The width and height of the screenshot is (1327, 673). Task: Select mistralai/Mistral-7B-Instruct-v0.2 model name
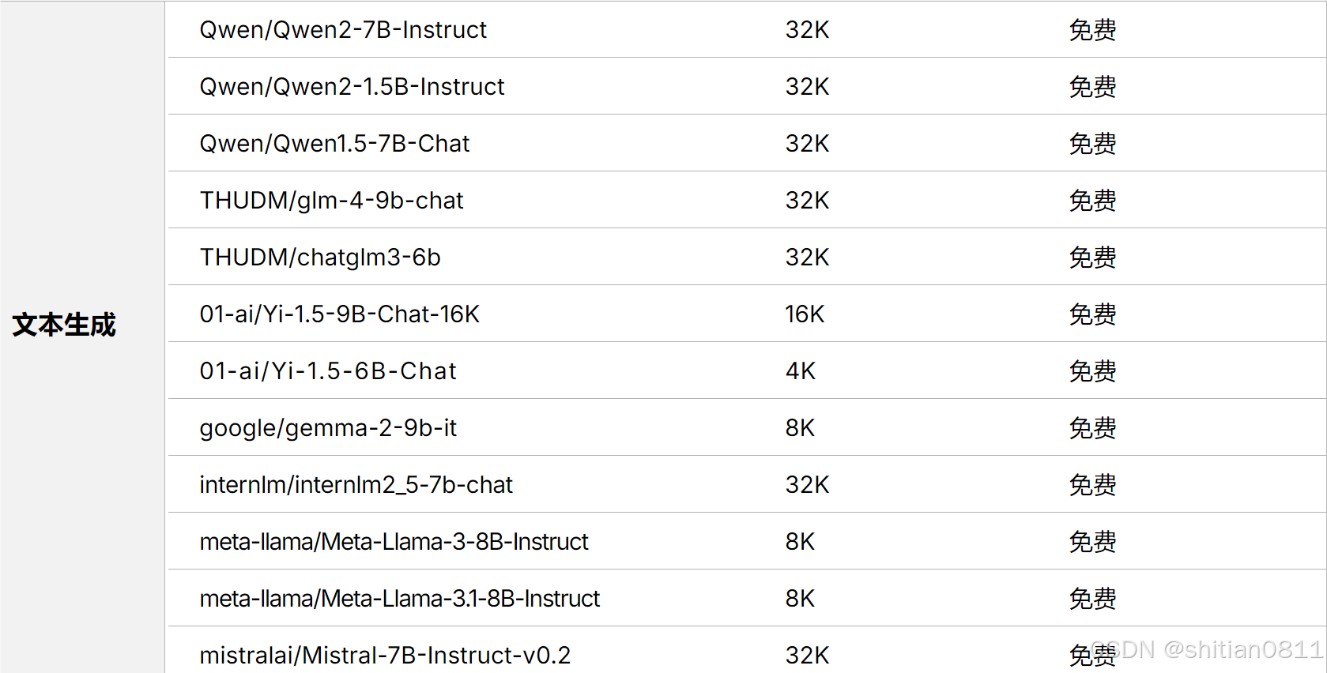tap(385, 656)
